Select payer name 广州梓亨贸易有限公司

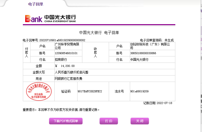67,46
